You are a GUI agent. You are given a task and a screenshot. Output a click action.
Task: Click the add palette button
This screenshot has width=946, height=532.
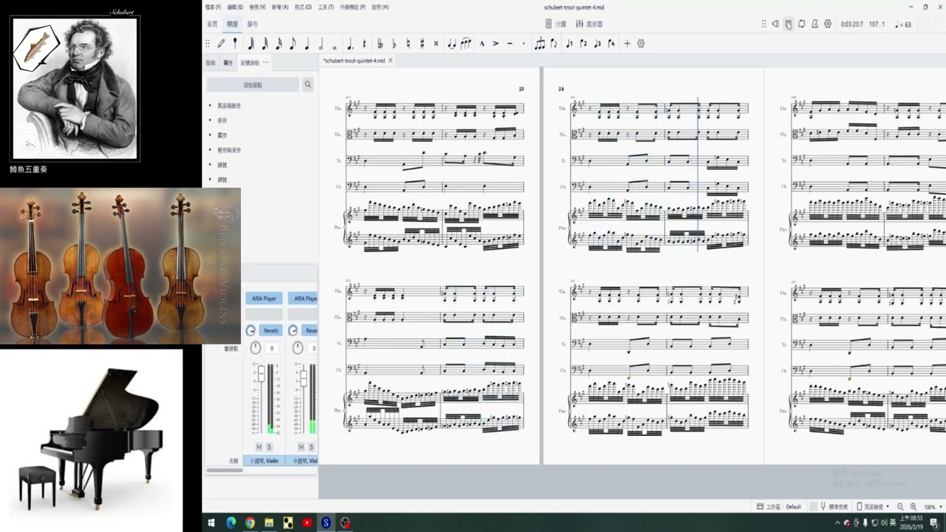253,85
